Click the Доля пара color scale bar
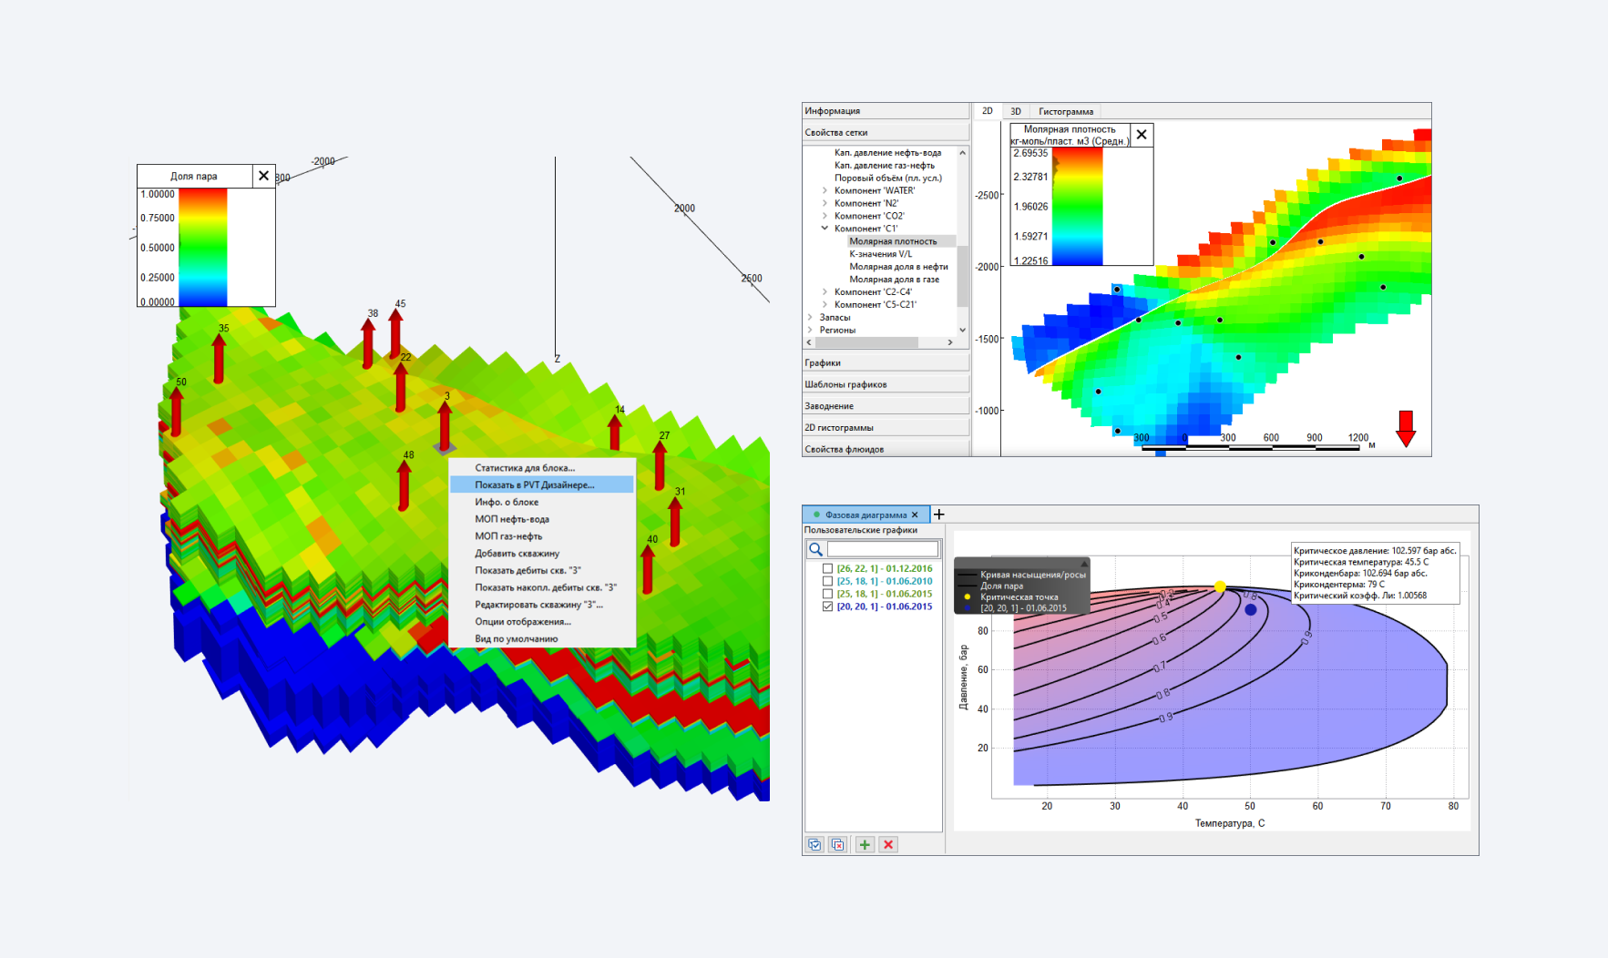 [x=202, y=247]
